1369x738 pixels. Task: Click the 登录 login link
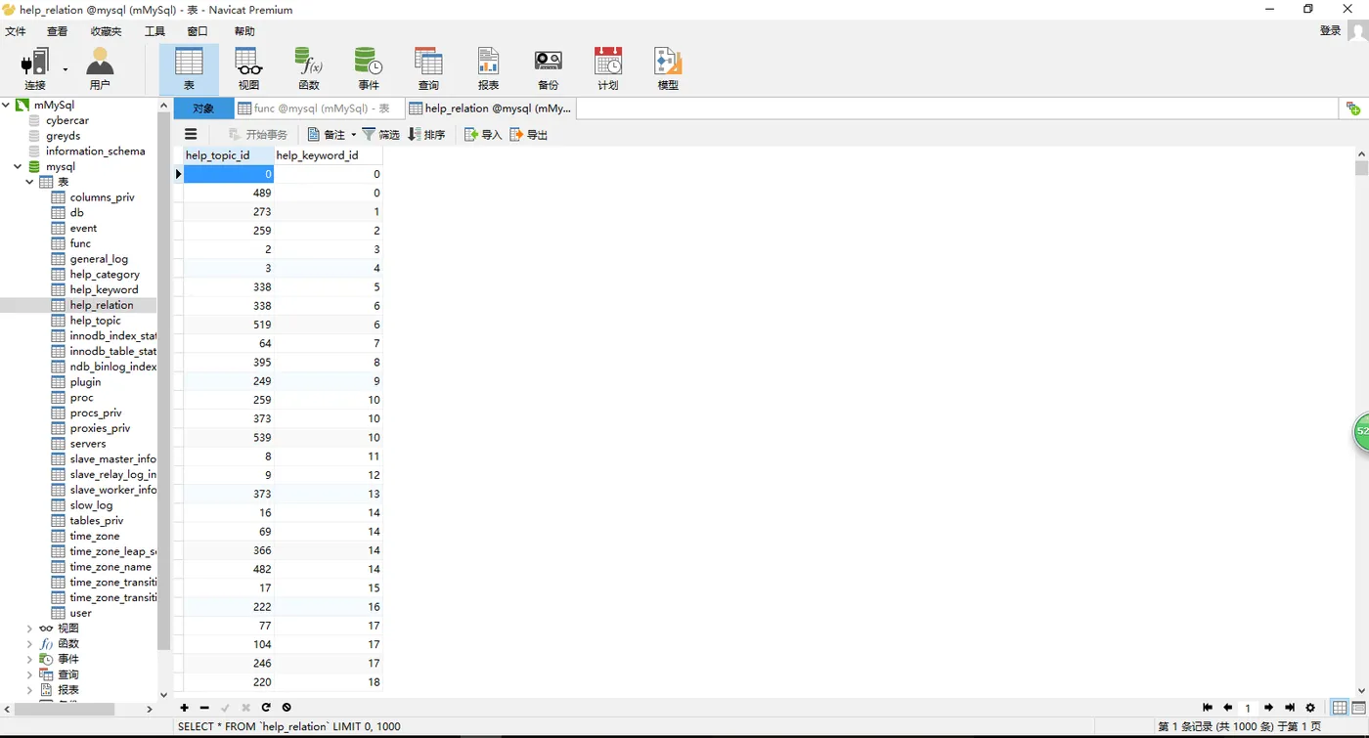(1331, 31)
